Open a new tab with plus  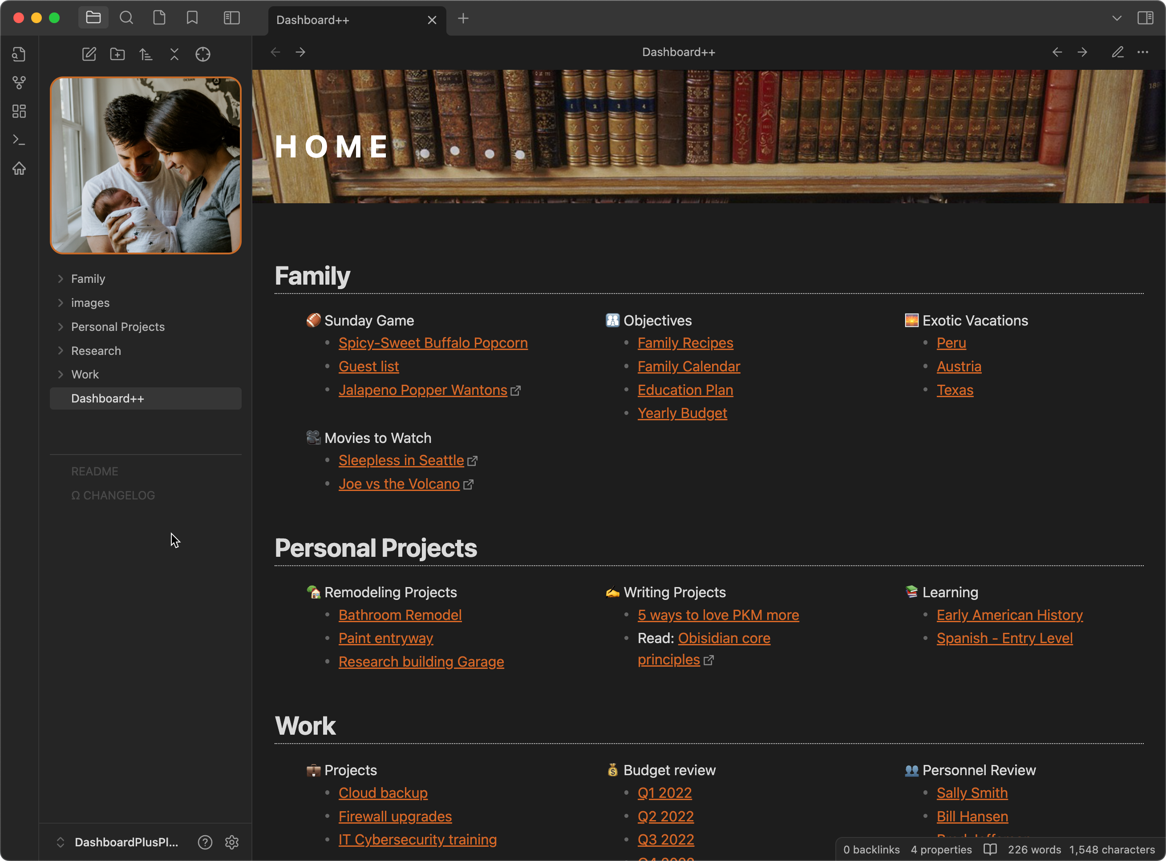pos(463,19)
